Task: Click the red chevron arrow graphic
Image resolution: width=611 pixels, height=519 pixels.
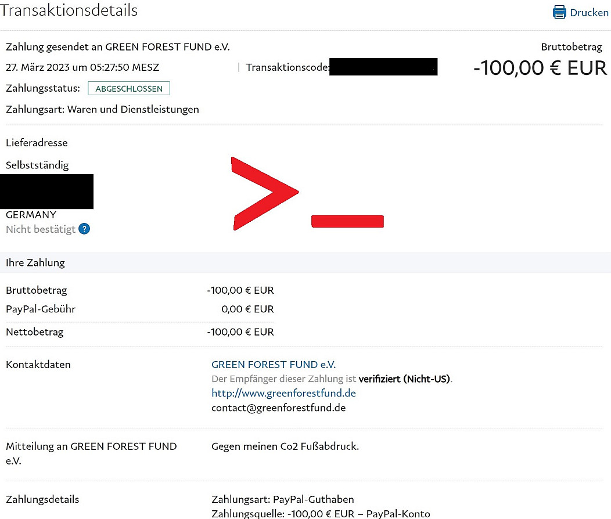Action: [261, 193]
